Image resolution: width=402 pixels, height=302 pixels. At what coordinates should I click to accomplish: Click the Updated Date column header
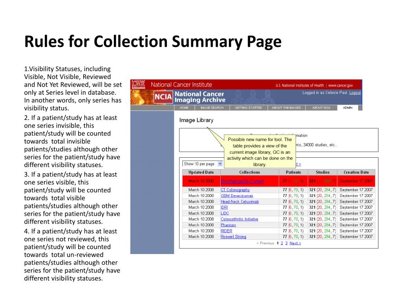(201, 172)
